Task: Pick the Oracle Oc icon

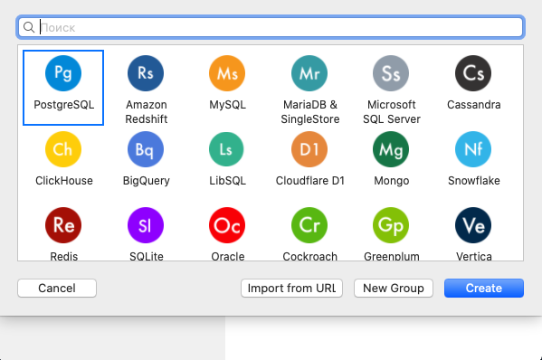Action: tap(227, 225)
